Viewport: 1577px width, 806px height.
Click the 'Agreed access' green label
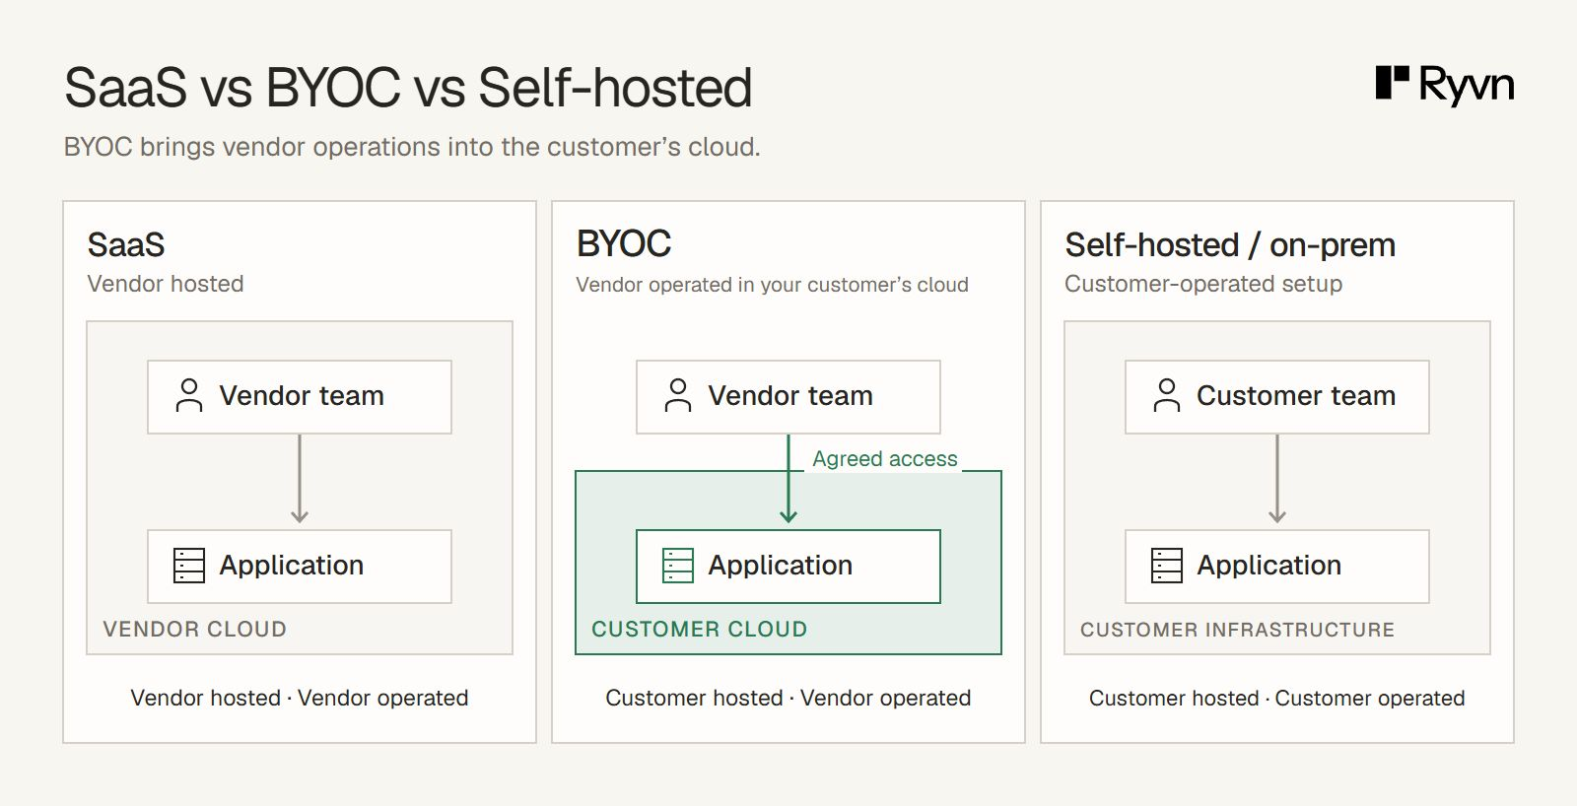[885, 459]
